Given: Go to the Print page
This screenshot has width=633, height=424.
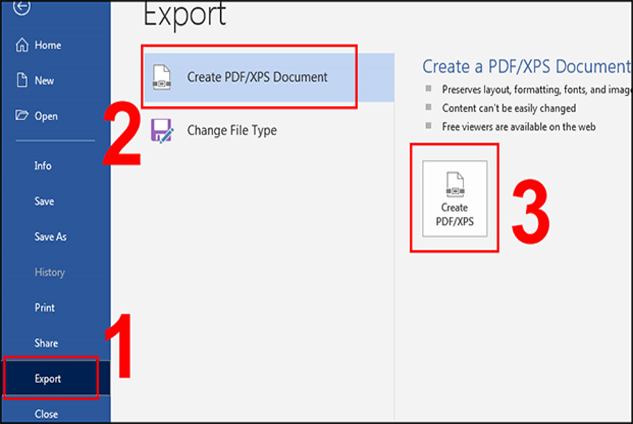Looking at the screenshot, I should click(x=44, y=308).
